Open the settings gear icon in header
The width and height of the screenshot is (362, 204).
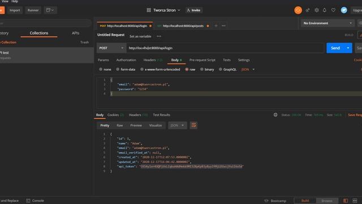click(x=317, y=10)
